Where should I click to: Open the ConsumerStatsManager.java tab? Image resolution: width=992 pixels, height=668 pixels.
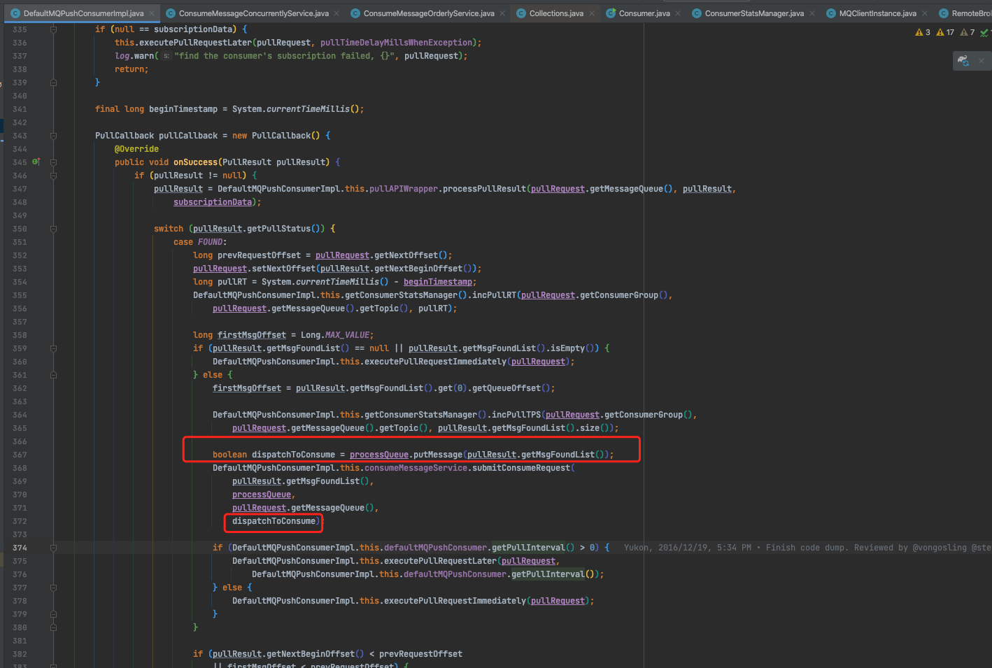coord(753,13)
